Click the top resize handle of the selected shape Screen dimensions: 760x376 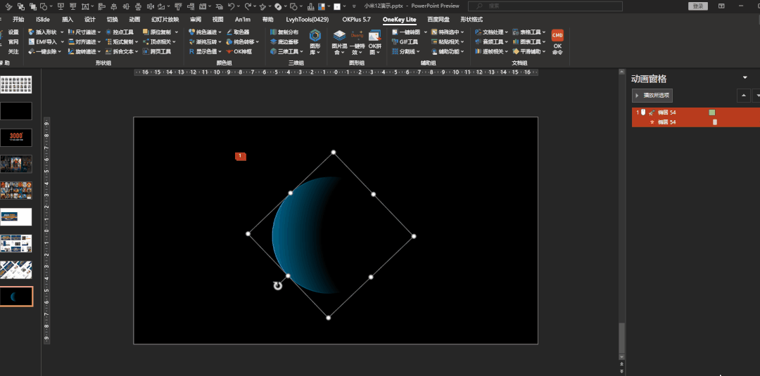tap(334, 153)
